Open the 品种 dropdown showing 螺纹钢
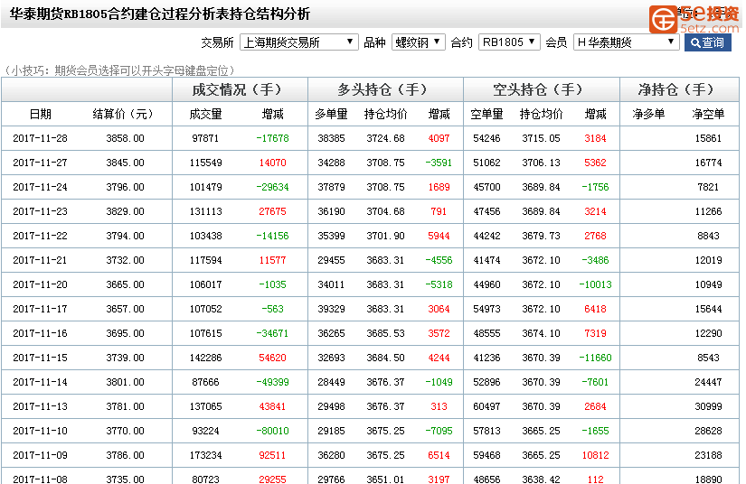 [418, 42]
